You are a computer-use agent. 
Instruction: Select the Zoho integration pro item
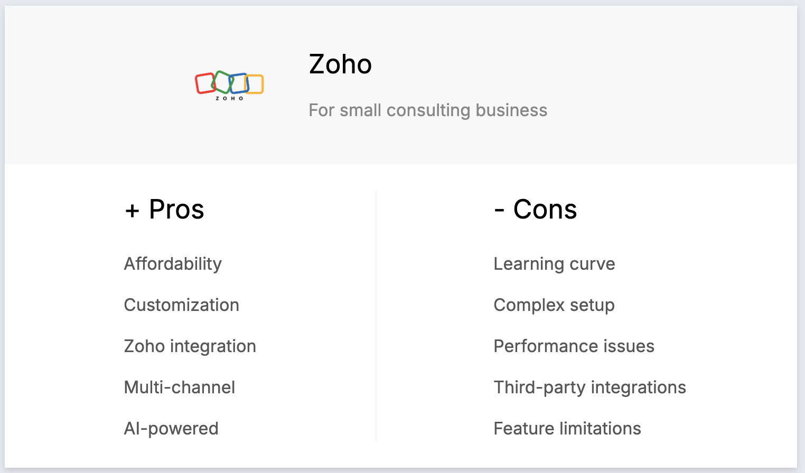click(x=190, y=346)
